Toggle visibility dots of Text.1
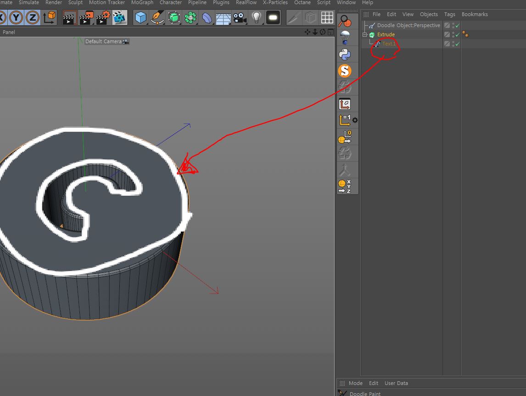526x396 pixels. click(453, 44)
